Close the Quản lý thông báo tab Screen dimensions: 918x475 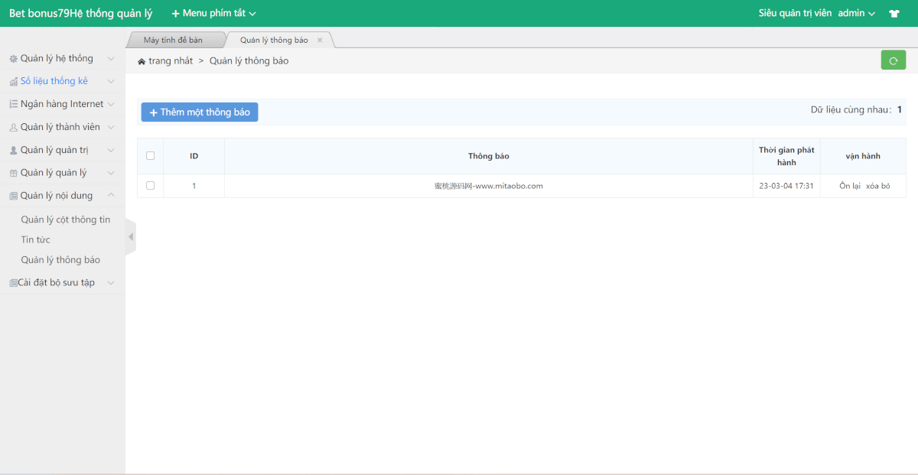click(x=320, y=40)
